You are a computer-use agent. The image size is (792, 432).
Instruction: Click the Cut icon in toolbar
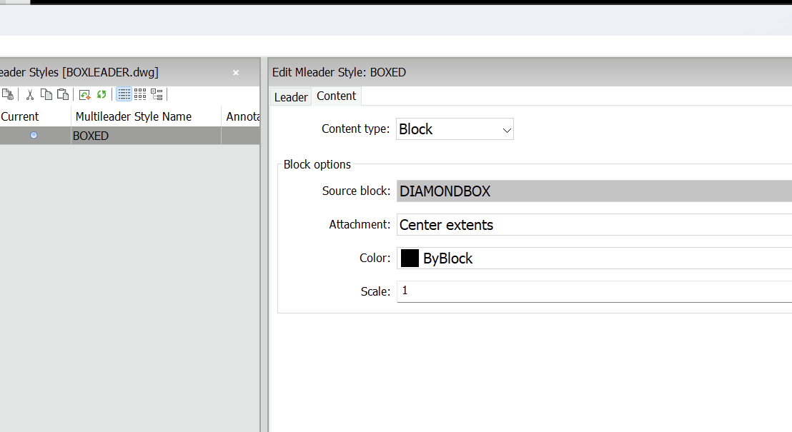tap(30, 94)
